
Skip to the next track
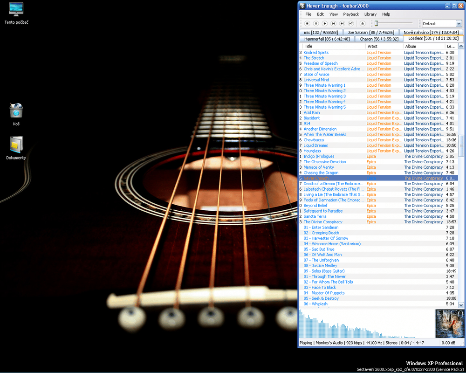click(x=342, y=23)
